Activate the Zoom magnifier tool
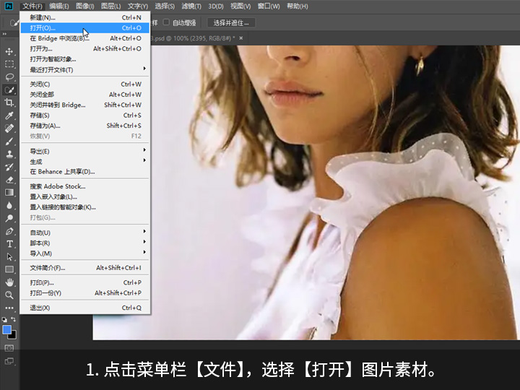 point(9,295)
